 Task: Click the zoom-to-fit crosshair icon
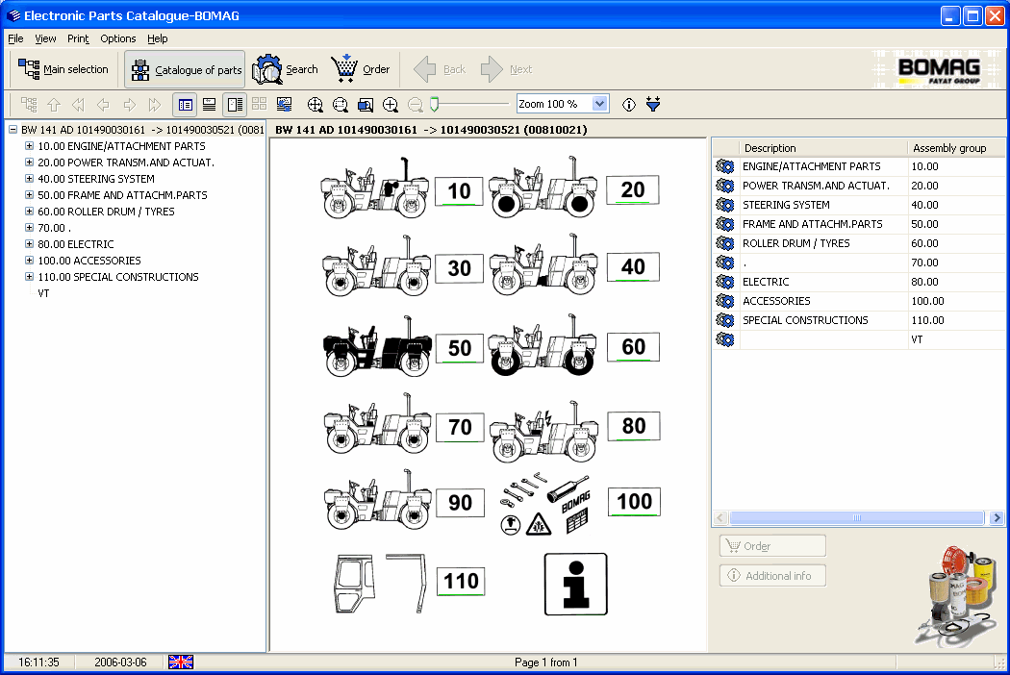pos(315,105)
